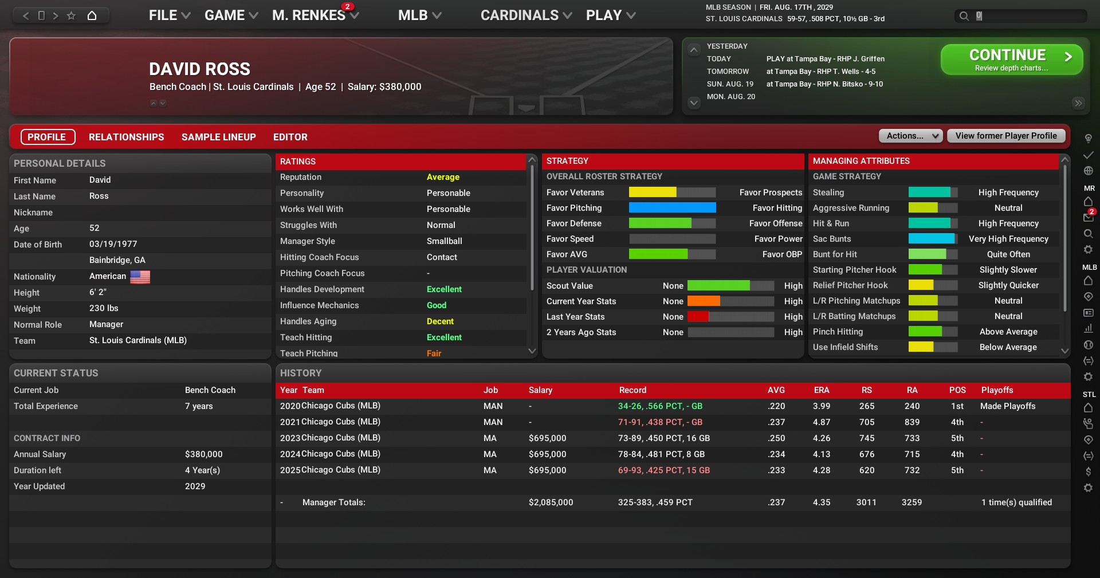Click the dollar sign icon under STL
Viewport: 1100px width, 578px height.
click(x=1088, y=471)
